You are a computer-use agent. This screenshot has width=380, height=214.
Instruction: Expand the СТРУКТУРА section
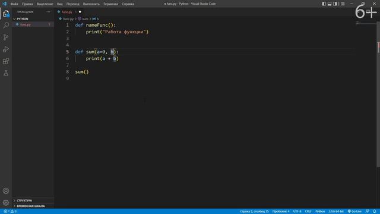click(33, 200)
